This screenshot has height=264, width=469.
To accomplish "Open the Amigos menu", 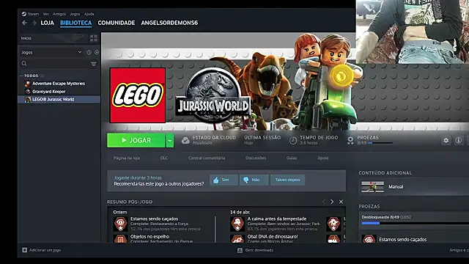I will pos(59,14).
